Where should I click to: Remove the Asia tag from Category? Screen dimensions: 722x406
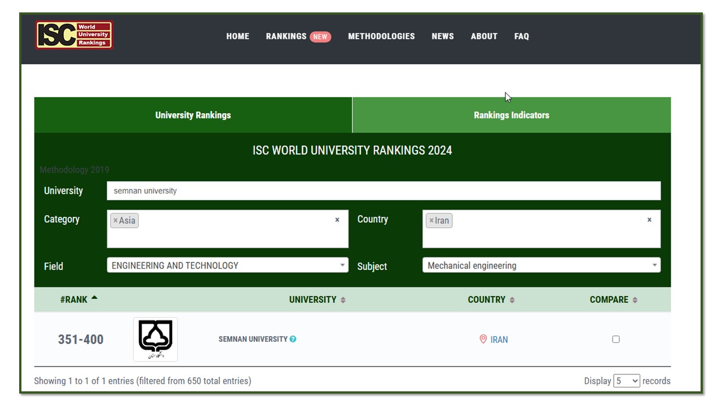pyautogui.click(x=116, y=220)
